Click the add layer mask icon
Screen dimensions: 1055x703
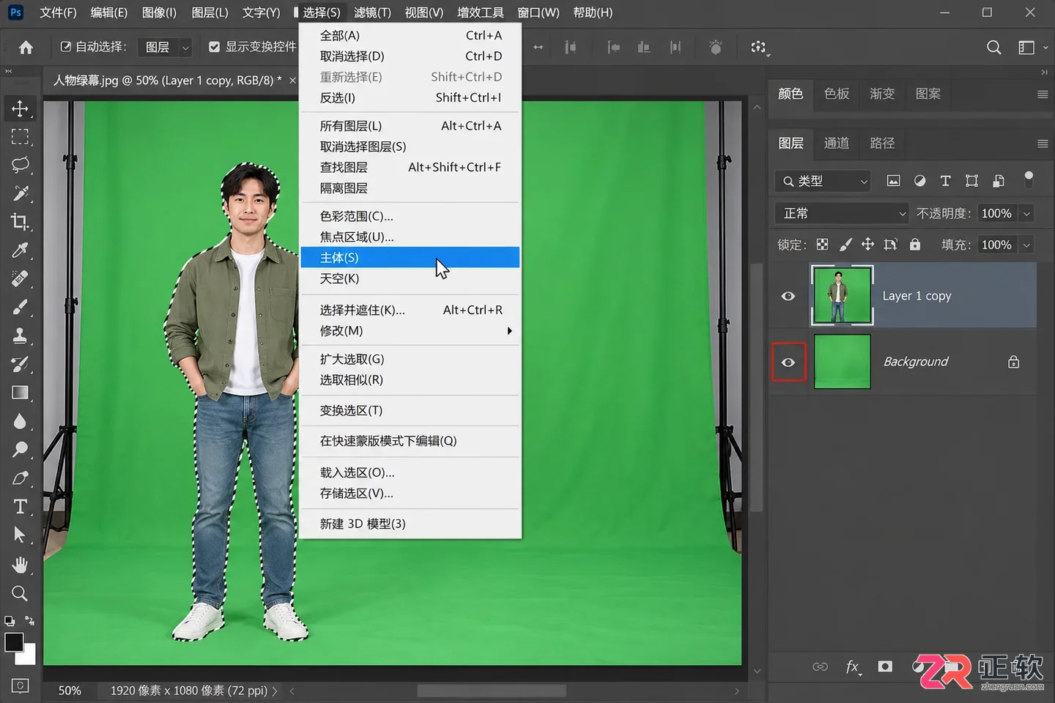885,666
